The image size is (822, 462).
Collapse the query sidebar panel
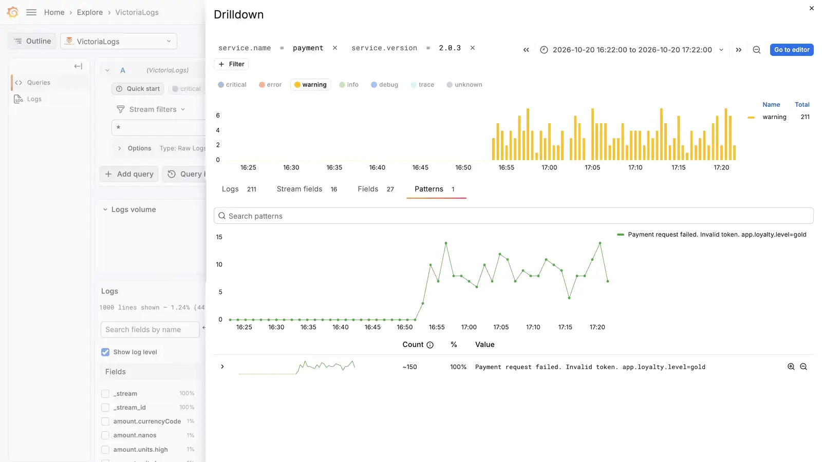[x=78, y=66]
